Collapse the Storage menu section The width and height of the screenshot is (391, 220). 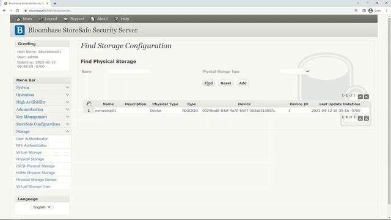tap(42, 131)
